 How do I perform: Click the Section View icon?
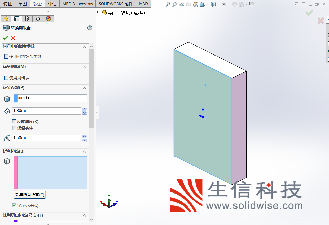pyautogui.click(x=189, y=4)
